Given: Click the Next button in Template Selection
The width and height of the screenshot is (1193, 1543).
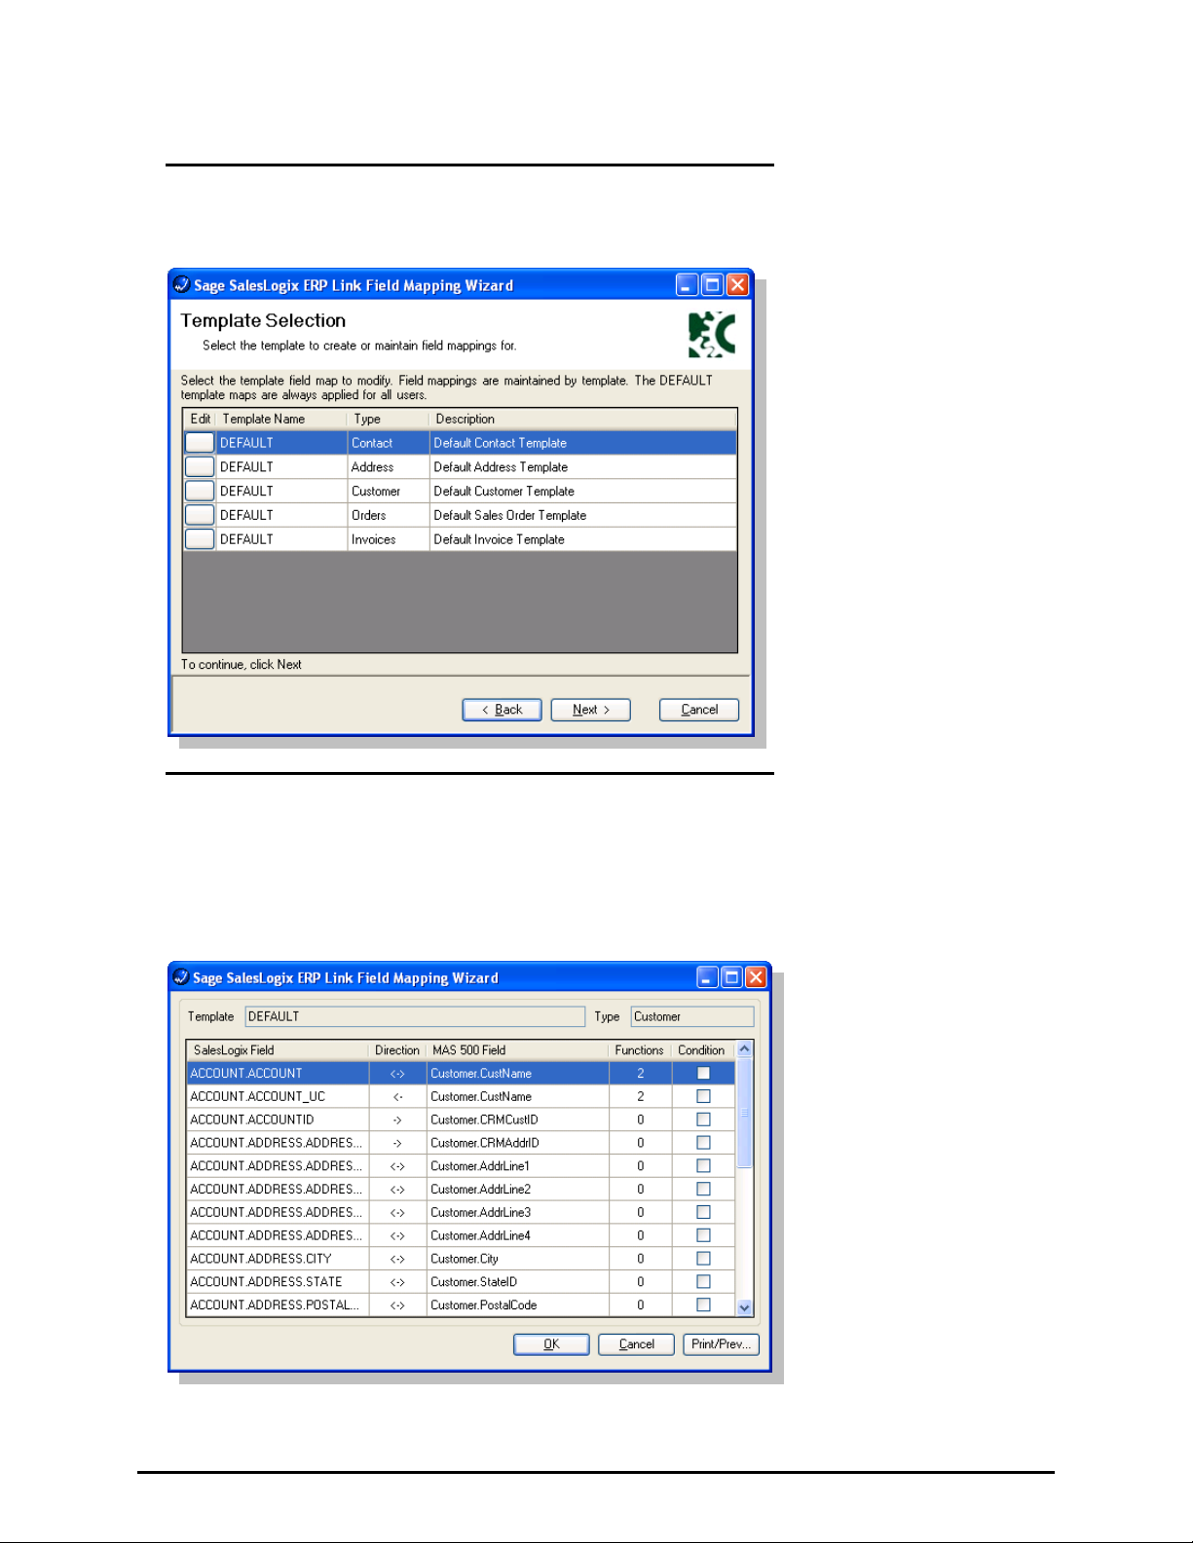Looking at the screenshot, I should click(x=590, y=710).
